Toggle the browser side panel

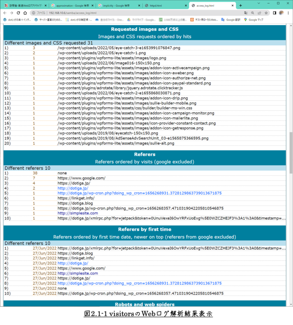[274, 13]
